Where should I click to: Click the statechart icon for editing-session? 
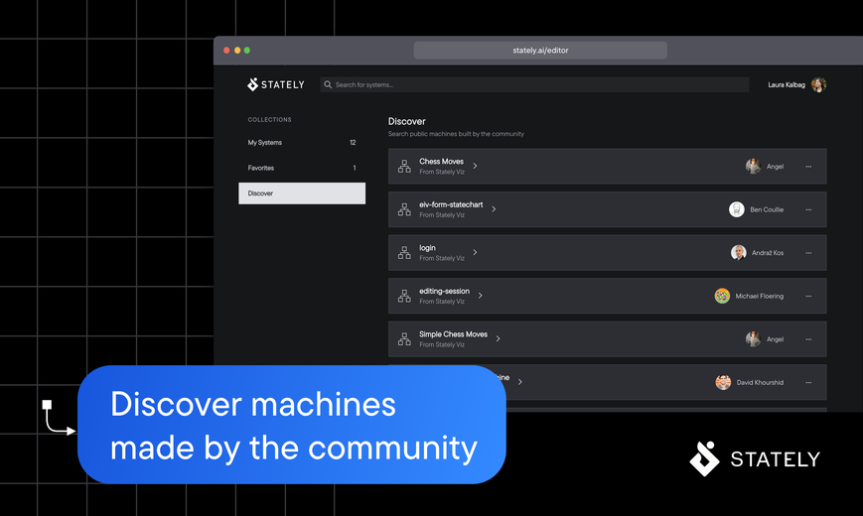point(404,296)
